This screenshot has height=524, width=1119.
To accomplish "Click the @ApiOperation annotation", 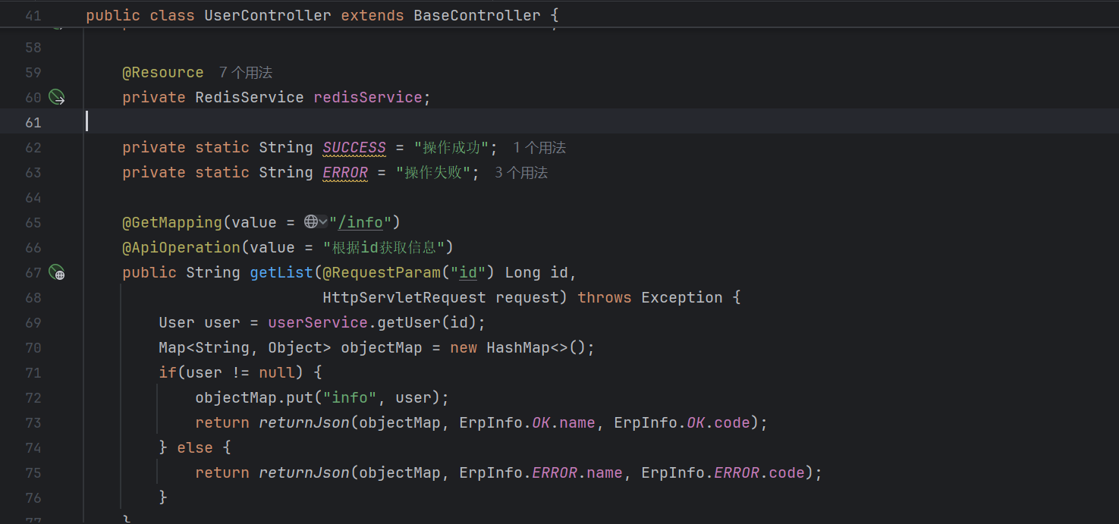I will [x=181, y=247].
